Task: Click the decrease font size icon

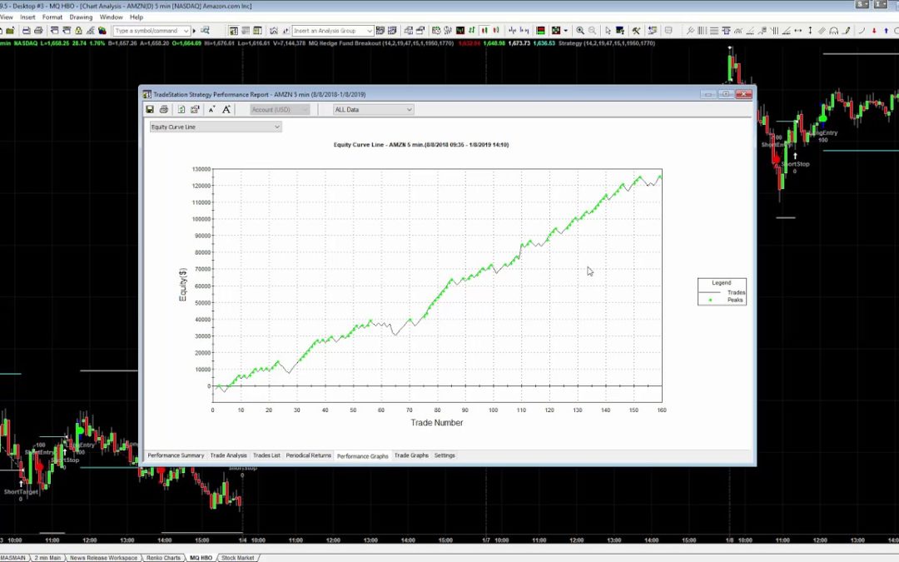Action: click(x=211, y=109)
